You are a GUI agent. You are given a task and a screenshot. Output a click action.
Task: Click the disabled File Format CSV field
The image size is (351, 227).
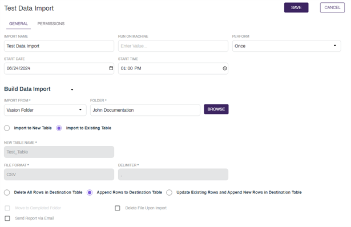coord(59,175)
